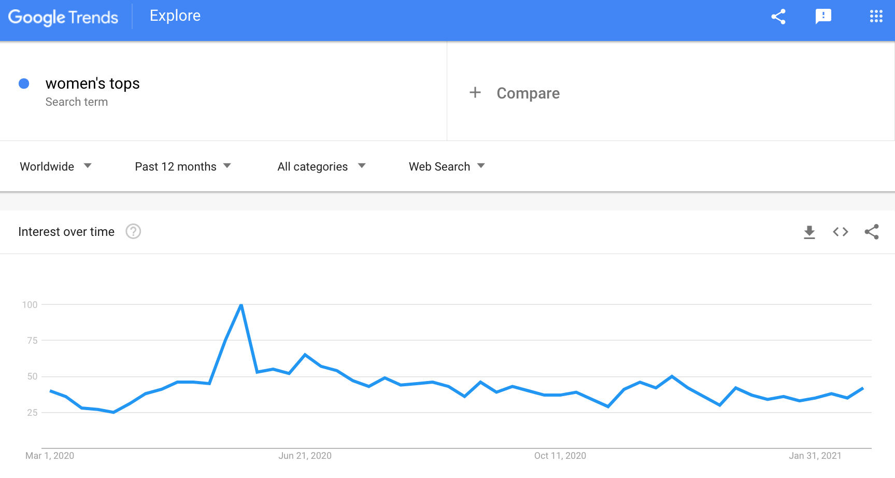Click the Interest over time heading

[x=66, y=232]
